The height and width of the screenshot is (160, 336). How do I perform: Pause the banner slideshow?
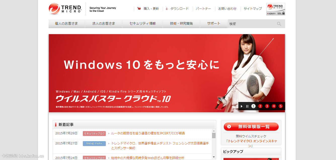tap(247, 106)
